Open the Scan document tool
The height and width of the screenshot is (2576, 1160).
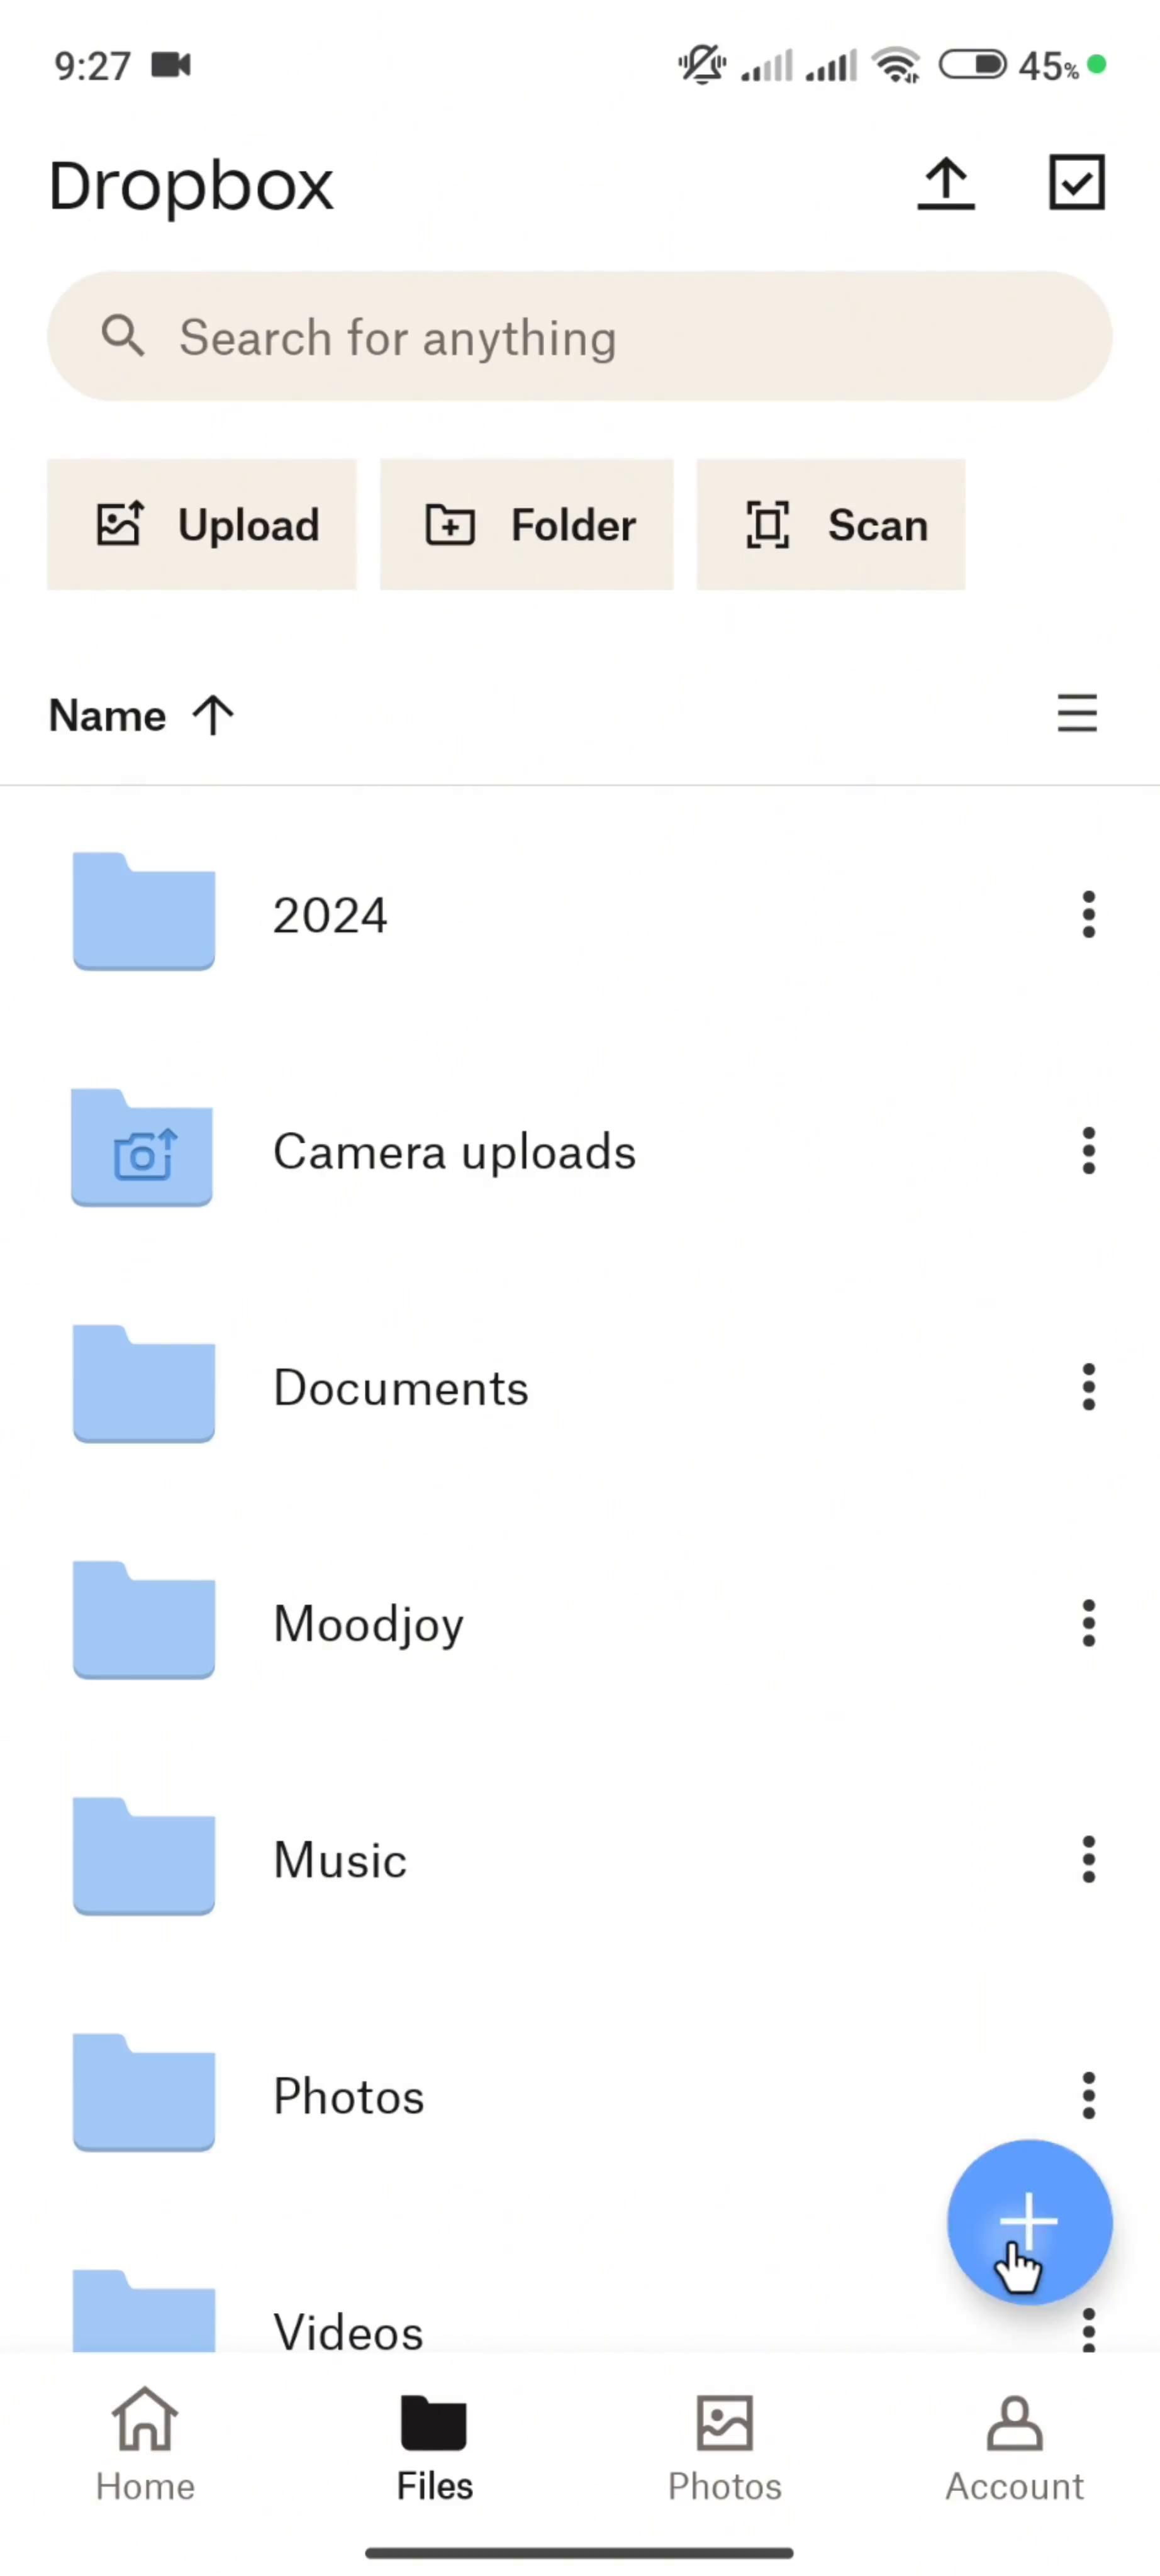829,524
